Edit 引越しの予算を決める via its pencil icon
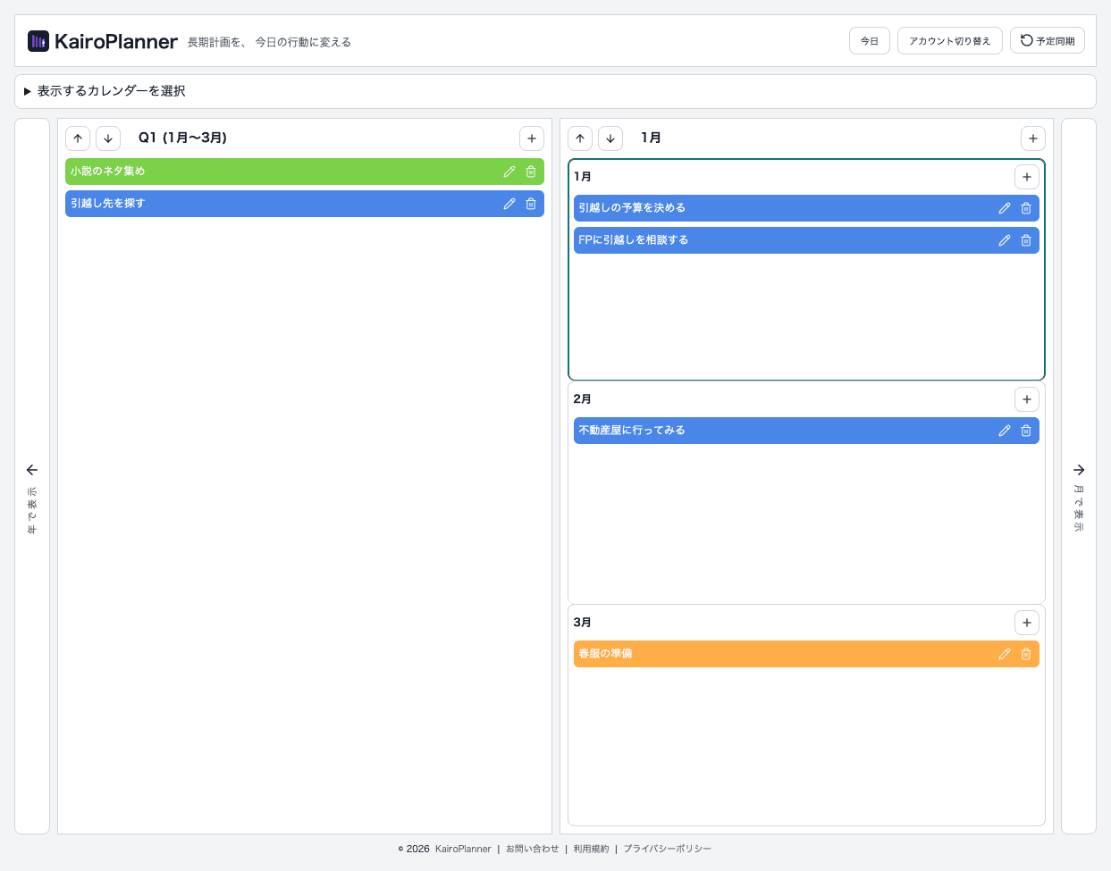The image size is (1111, 871). pyautogui.click(x=1005, y=207)
